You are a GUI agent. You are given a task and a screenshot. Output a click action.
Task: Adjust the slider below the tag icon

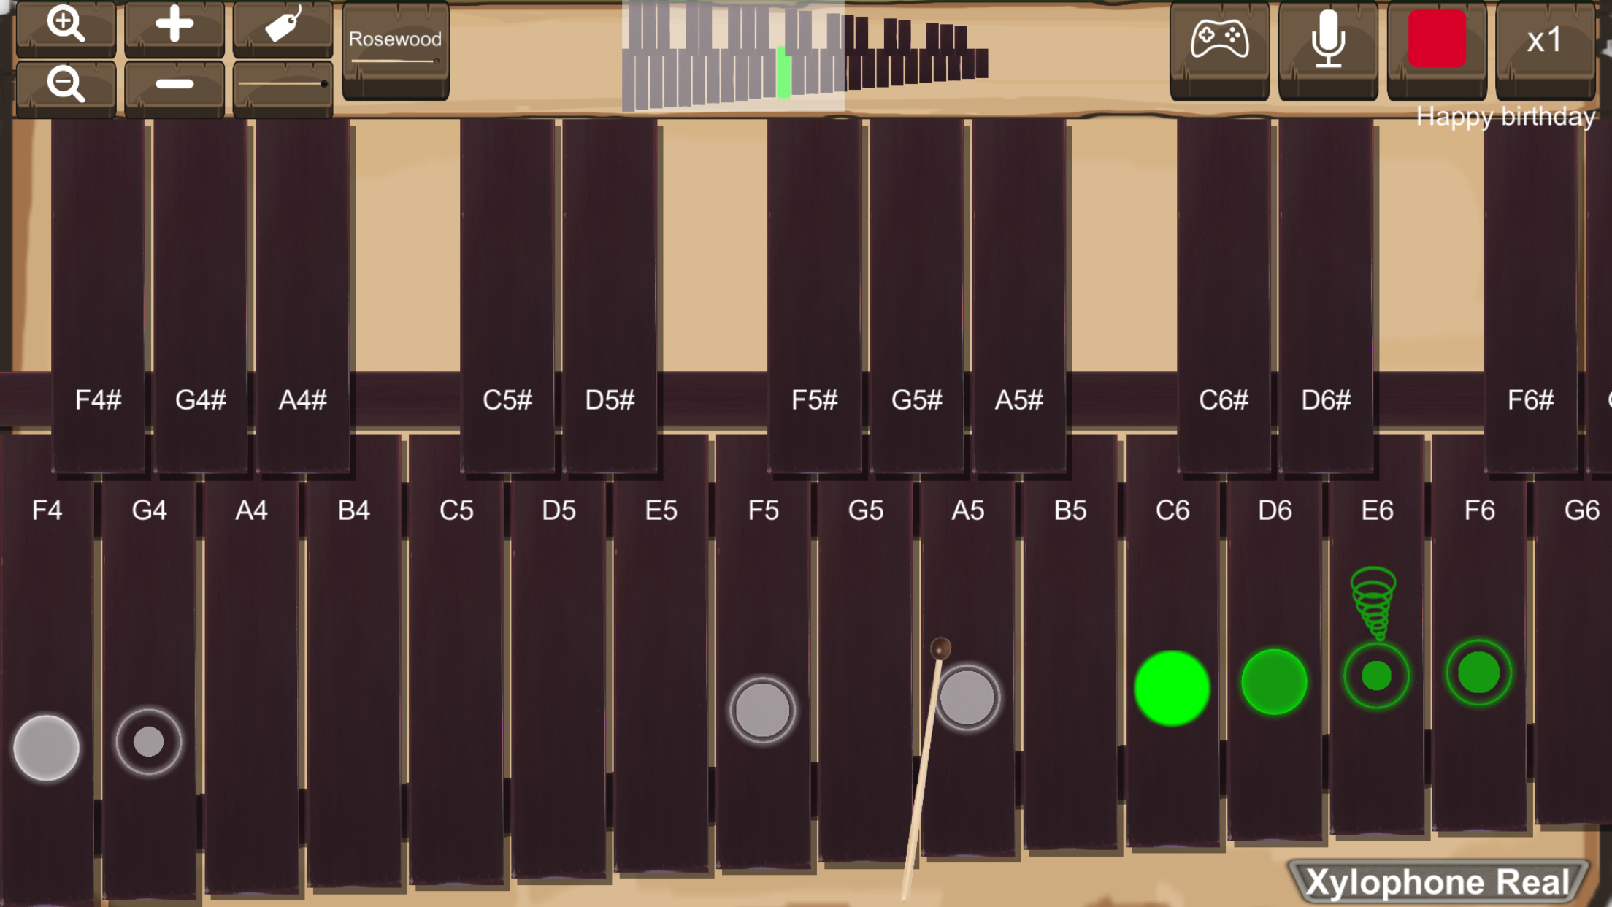click(x=283, y=85)
